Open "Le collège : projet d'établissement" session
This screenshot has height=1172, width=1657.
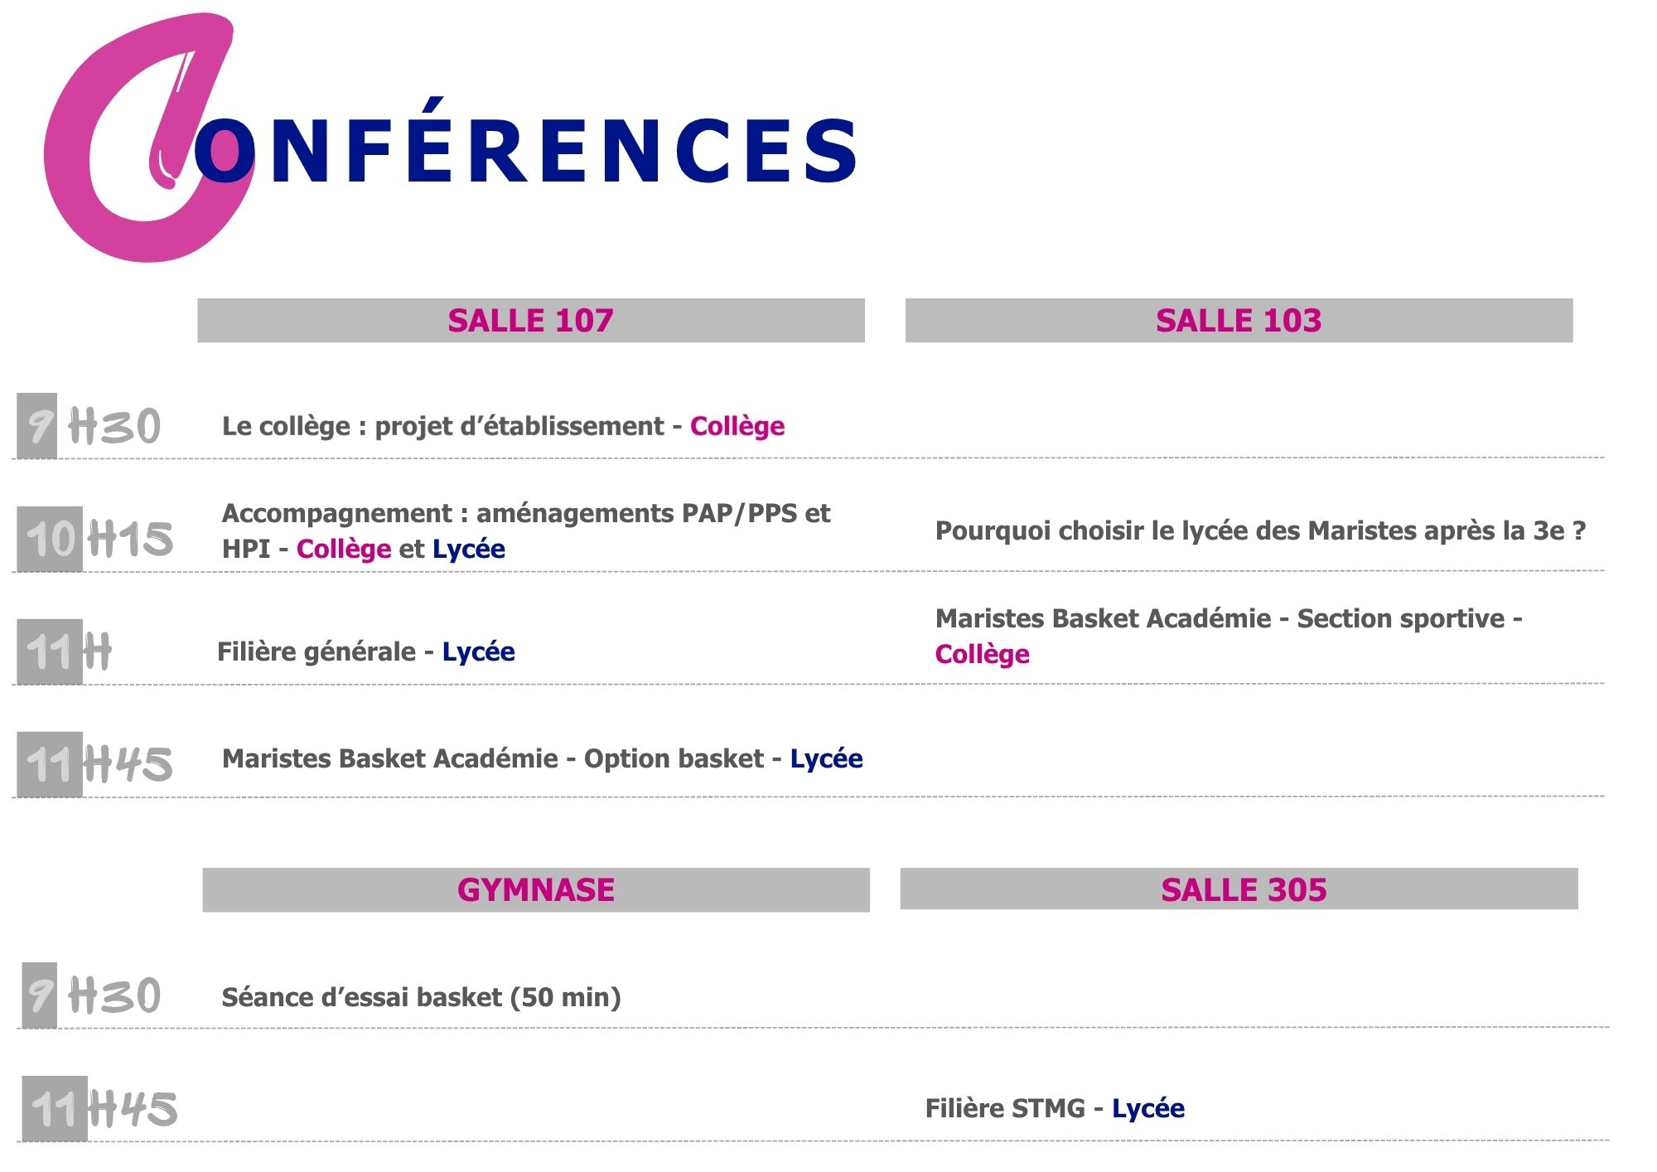click(503, 426)
